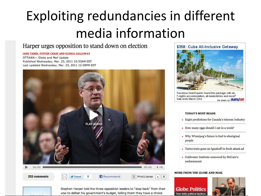Click the authors byline Jane Taber
This screenshot has width=261, height=196.
click(x=56, y=54)
